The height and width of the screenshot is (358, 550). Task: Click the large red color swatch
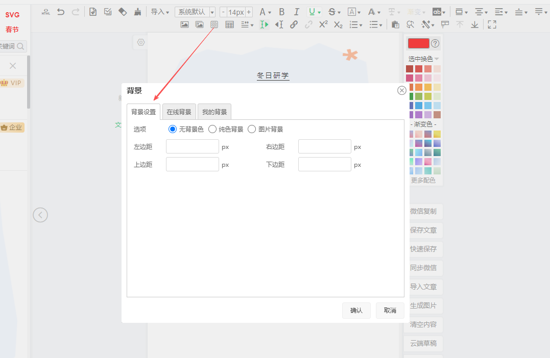click(418, 43)
